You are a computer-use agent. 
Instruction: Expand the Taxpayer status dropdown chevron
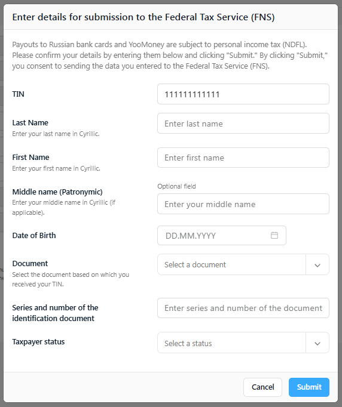[x=317, y=343]
